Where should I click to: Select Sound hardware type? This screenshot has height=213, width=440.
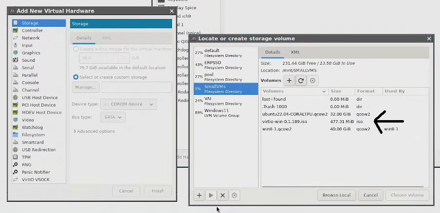(39, 60)
